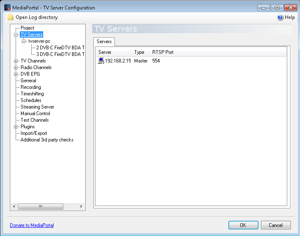Viewport: 300px width, 236px height.
Task: Click the tree's horizontal scrollbar right arrow
Action: coord(81,206)
